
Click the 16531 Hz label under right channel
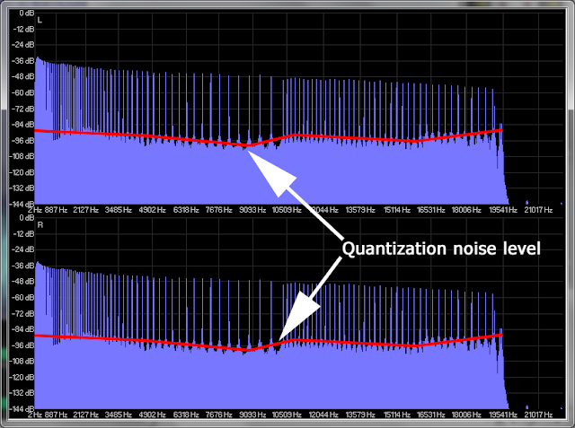431,415
